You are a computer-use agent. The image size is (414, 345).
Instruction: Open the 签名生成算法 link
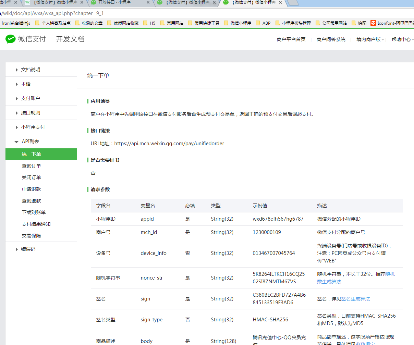pyautogui.click(x=355, y=299)
